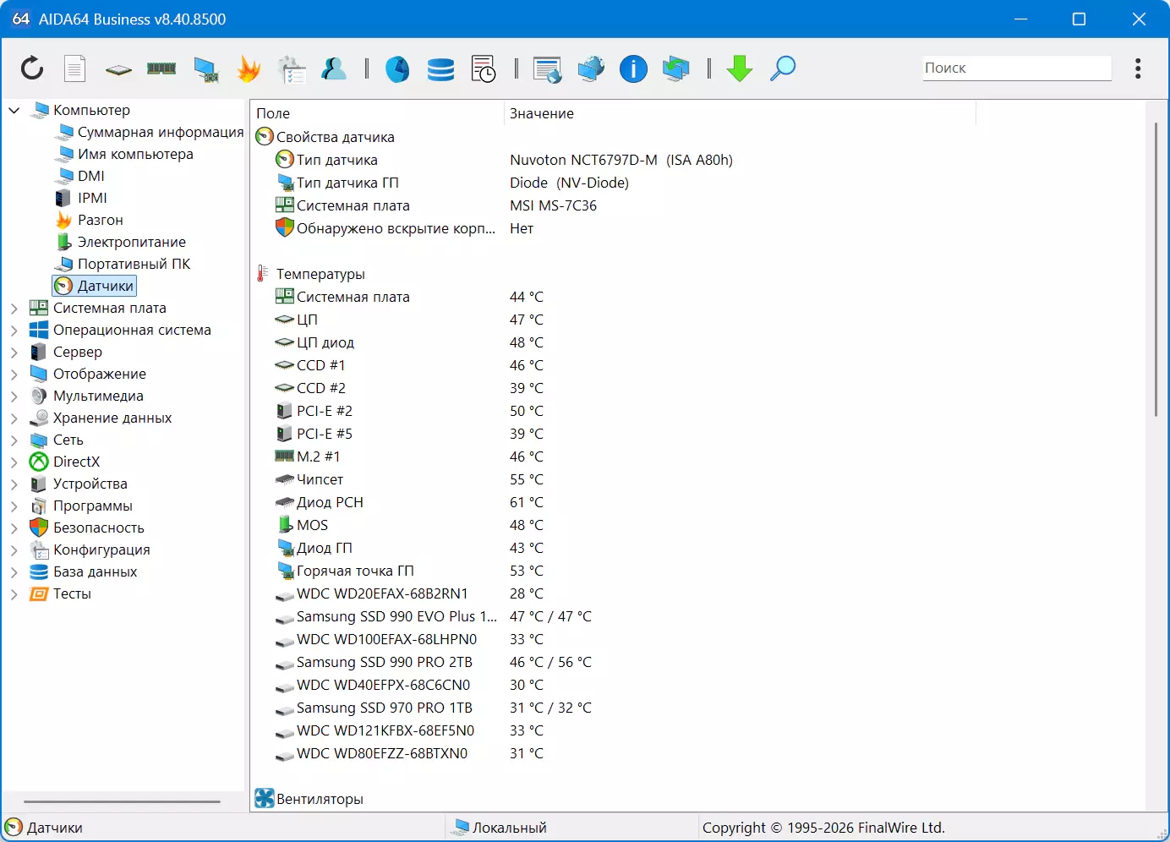Screen dimensions: 1170x842
Task: Expand the Системная плата tree node
Action: tap(14, 308)
